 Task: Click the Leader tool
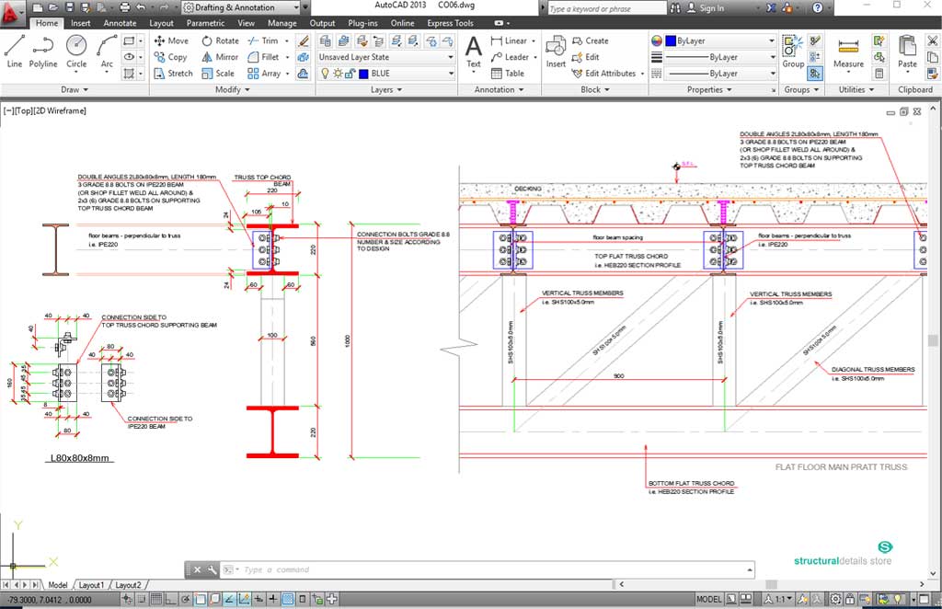510,57
